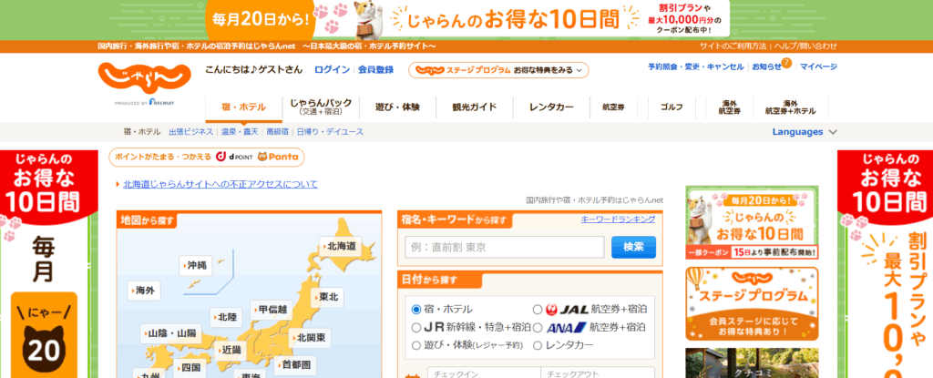This screenshot has height=378, width=933.
Task: Select 海外 on the map
Action: (x=144, y=291)
